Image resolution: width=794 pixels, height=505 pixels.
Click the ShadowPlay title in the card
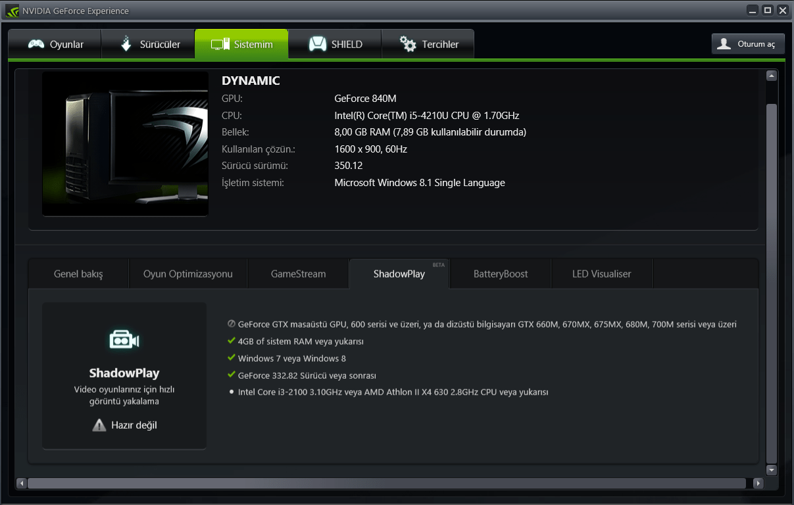coord(124,373)
